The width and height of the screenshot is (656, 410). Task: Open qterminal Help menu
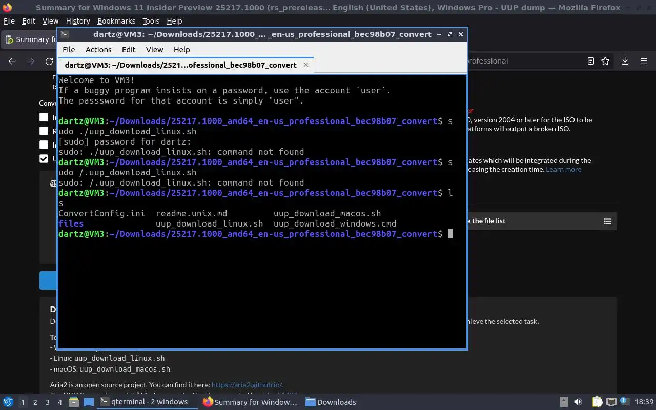pyautogui.click(x=181, y=50)
